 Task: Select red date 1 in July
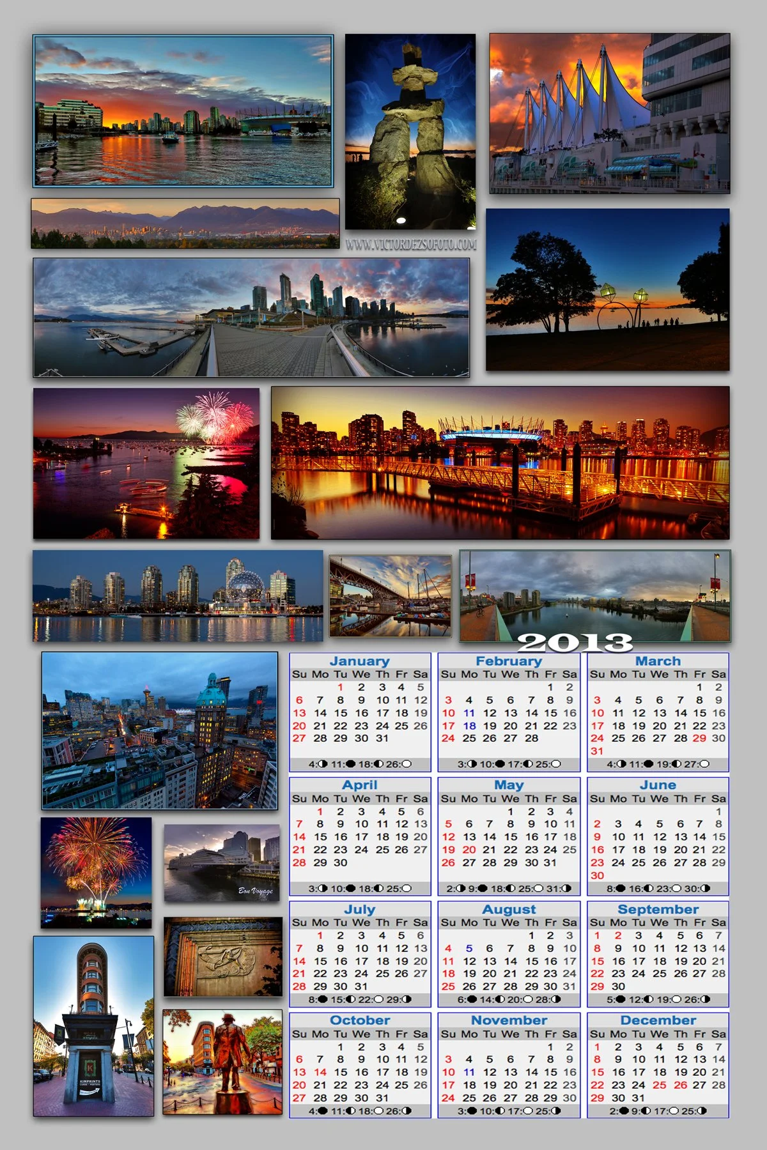pos(320,935)
